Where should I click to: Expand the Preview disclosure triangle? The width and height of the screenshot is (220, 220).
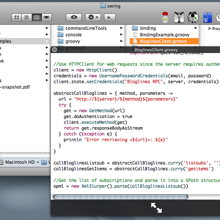pyautogui.click(x=210, y=29)
